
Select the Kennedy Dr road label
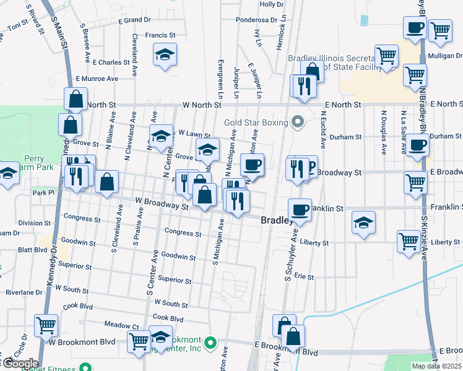[x=52, y=265]
